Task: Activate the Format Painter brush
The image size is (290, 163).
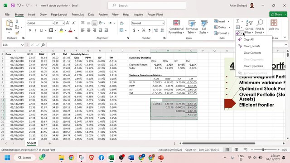Action: [x=17, y=33]
